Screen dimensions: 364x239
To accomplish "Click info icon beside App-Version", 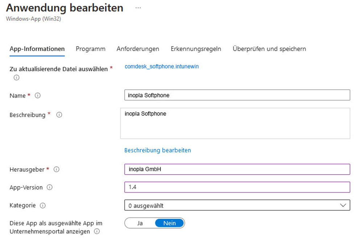I will pos(50,188).
